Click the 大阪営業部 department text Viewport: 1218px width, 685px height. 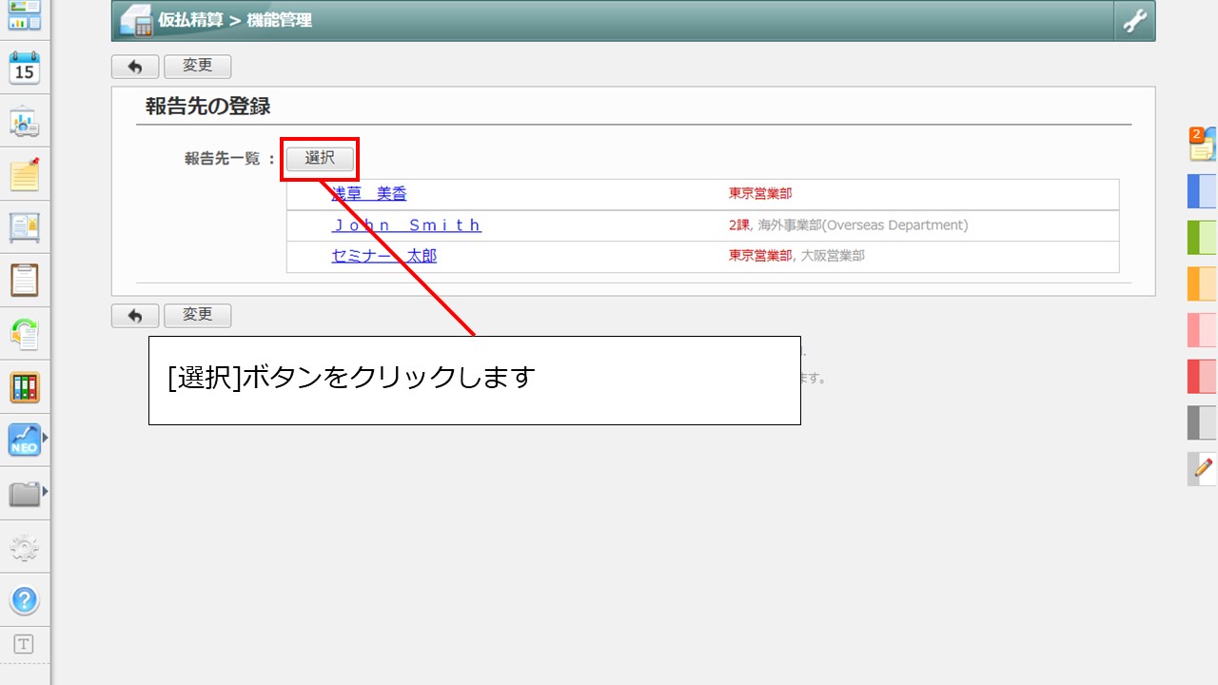tap(833, 256)
